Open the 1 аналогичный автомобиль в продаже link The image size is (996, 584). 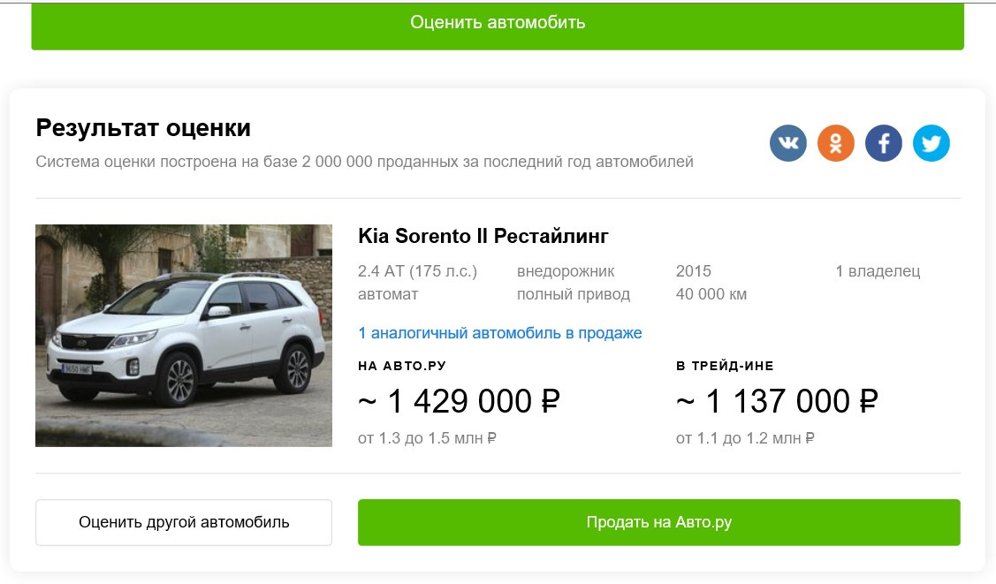coord(499,333)
